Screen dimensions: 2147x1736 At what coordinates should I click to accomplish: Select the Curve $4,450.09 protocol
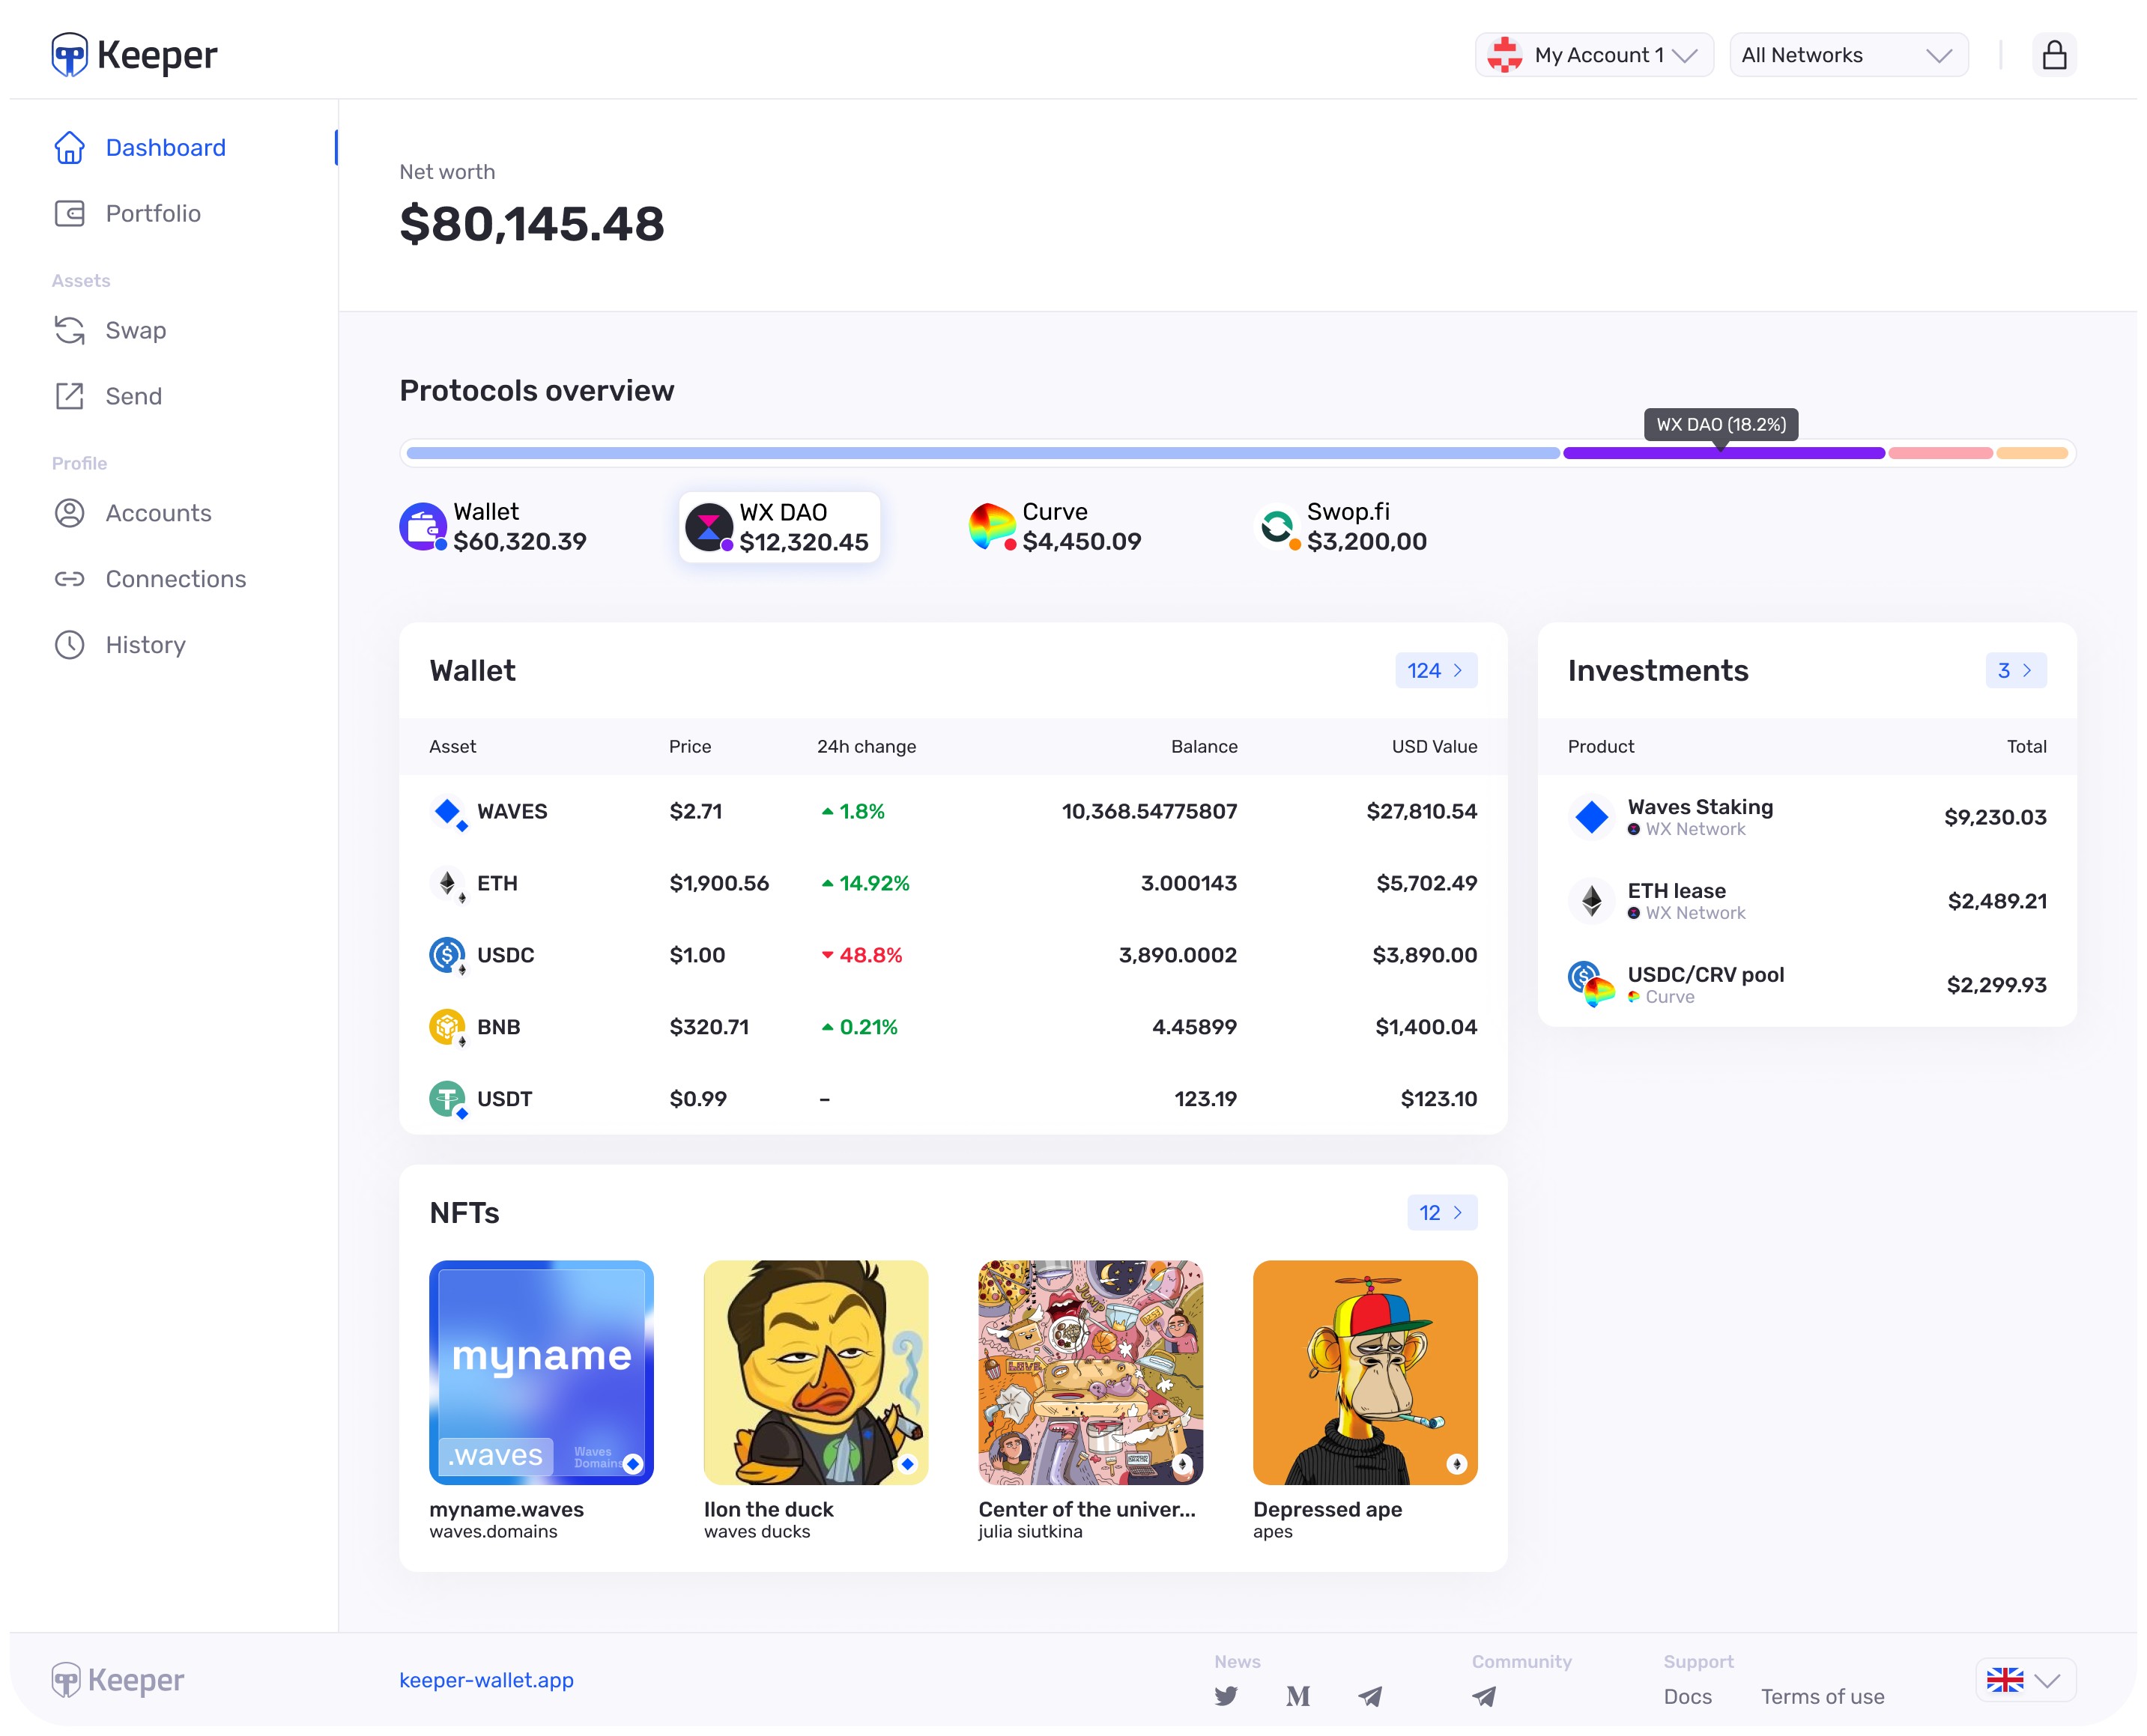click(1055, 527)
